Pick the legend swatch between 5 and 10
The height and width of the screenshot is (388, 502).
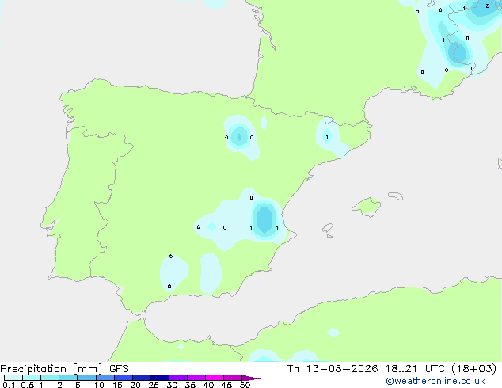87,378
